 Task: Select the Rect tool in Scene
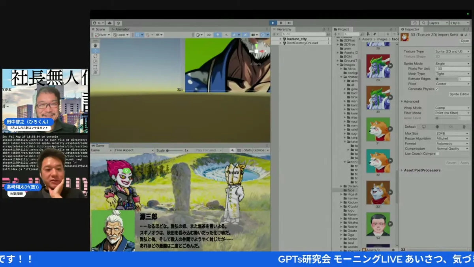[x=95, y=67]
